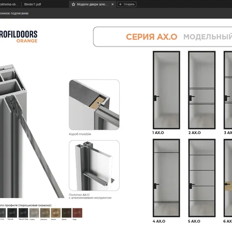Choose the silver grey color swatch

[34, 213]
